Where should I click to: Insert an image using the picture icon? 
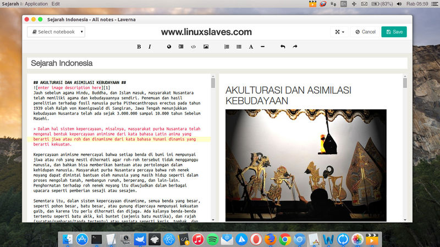tap(206, 47)
